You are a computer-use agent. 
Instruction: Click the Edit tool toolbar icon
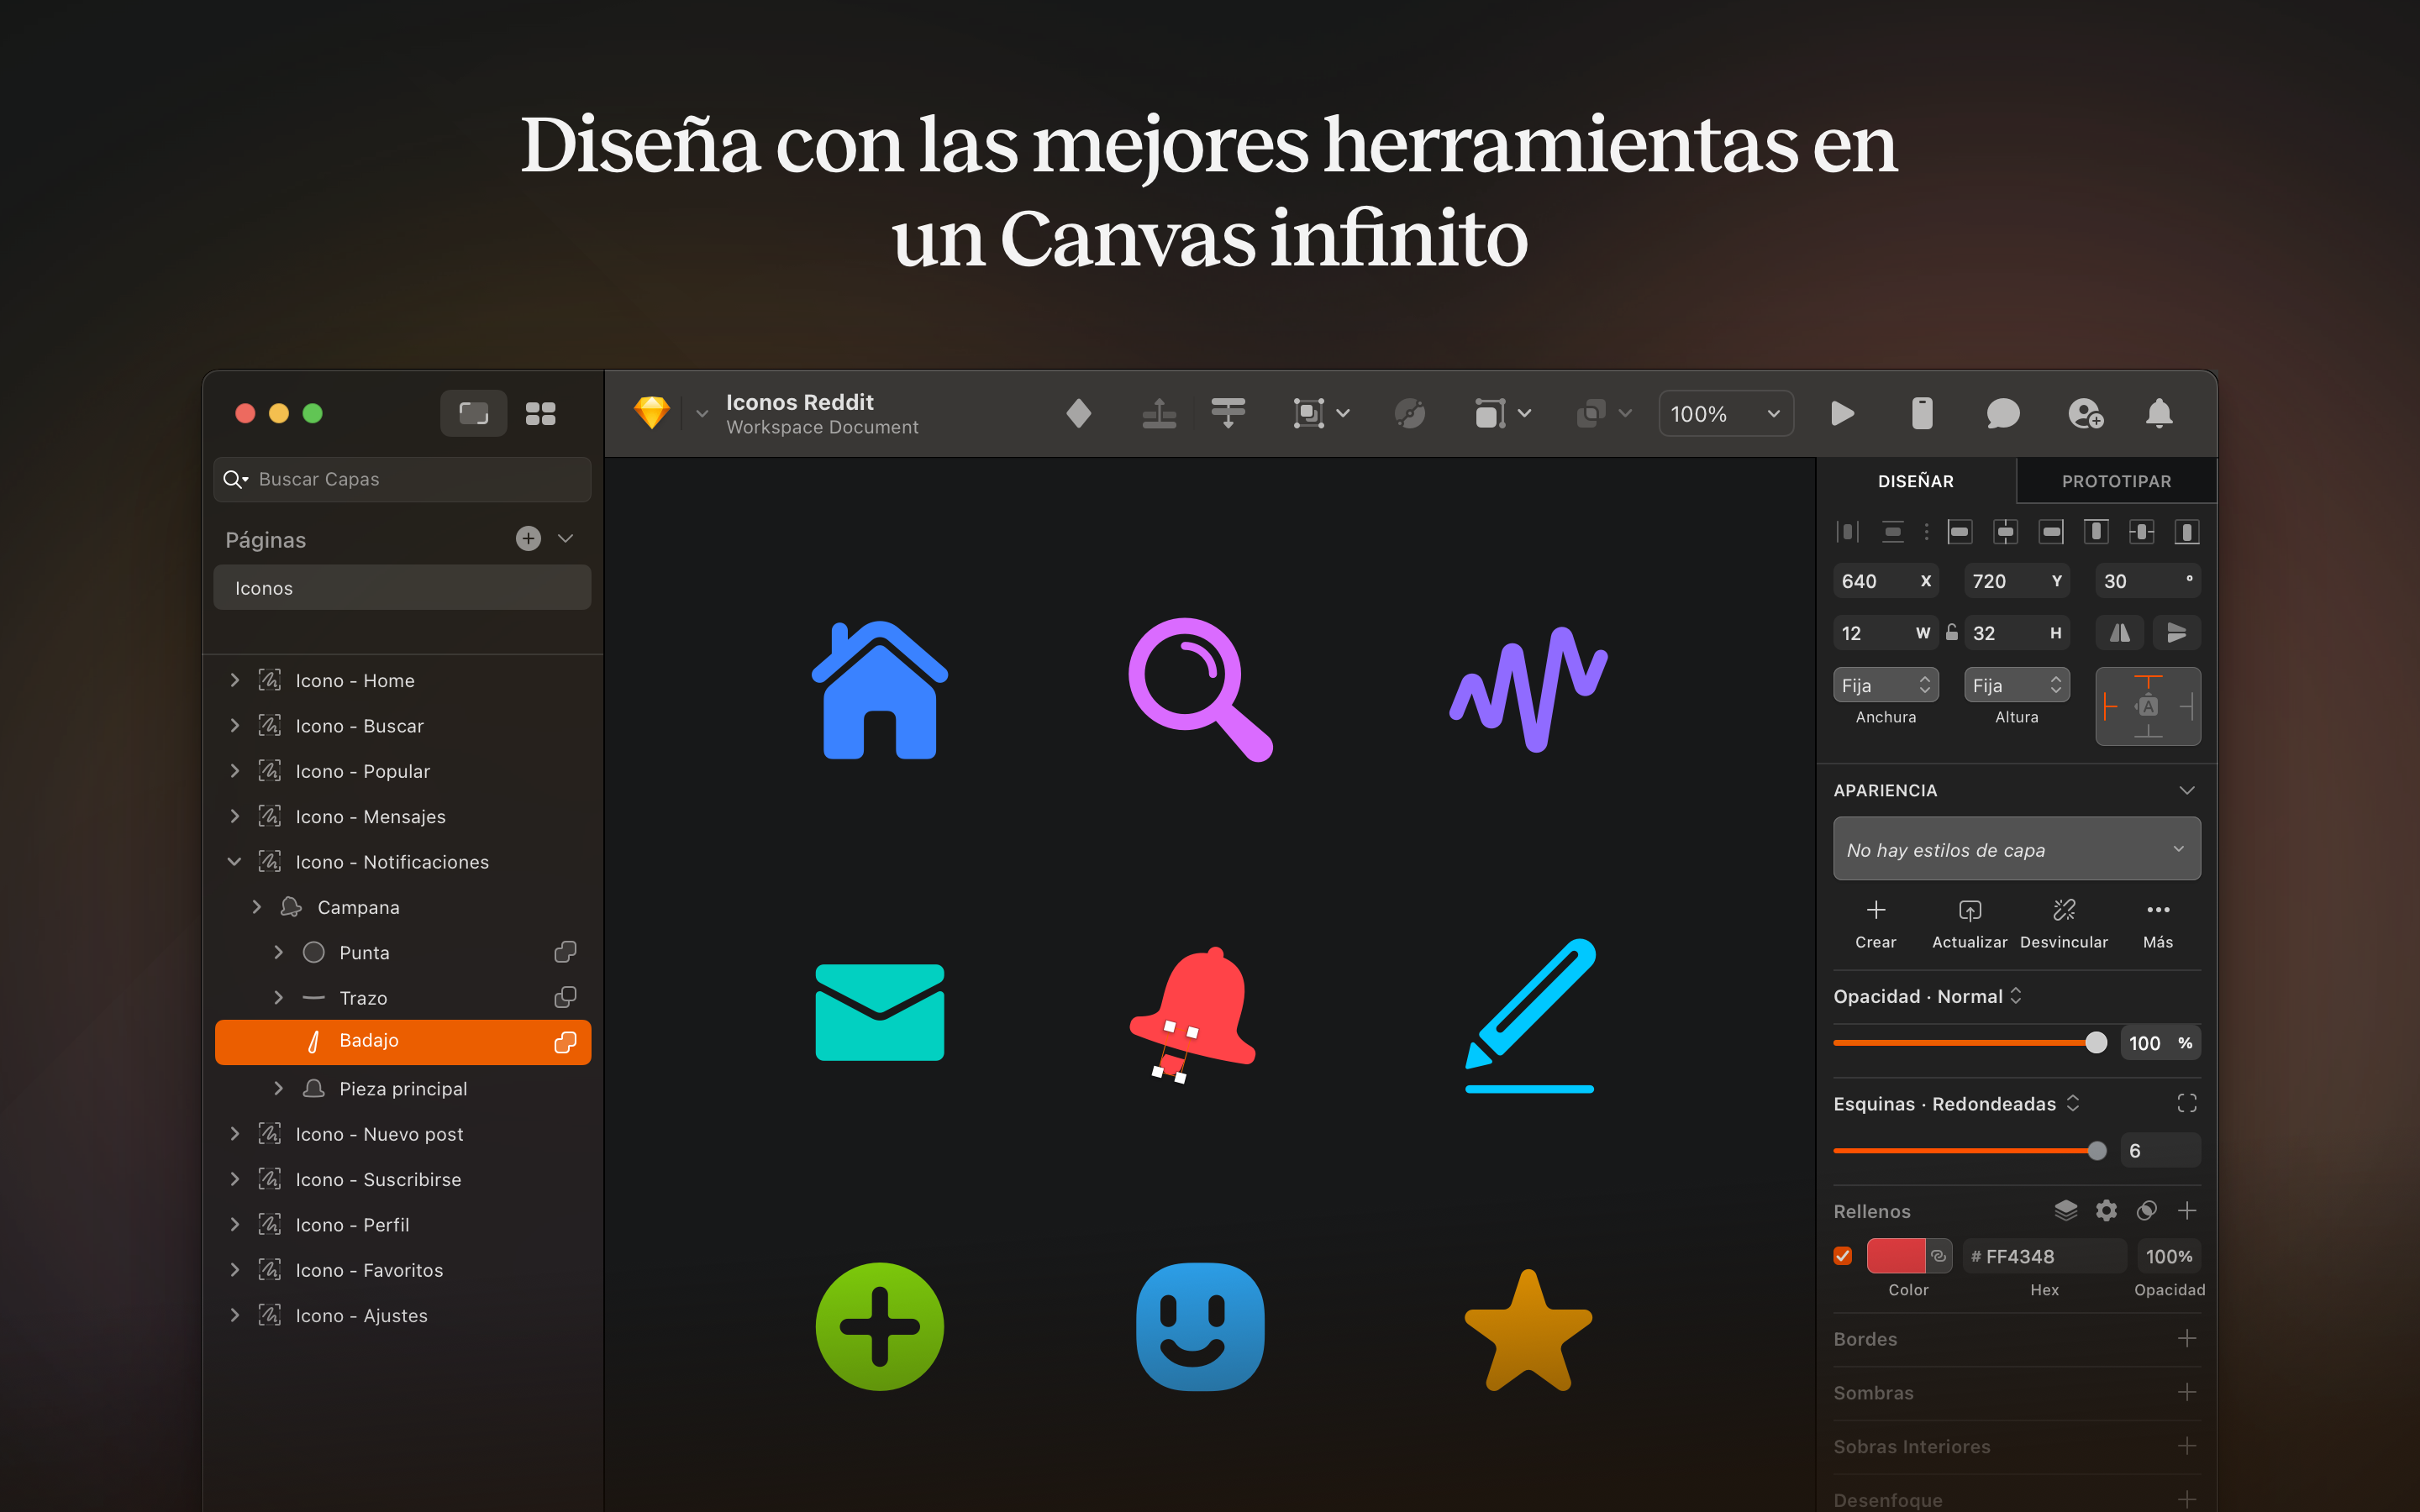(1410, 413)
